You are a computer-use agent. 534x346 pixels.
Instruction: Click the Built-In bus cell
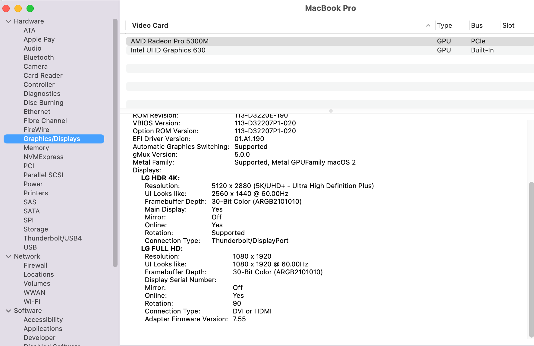pyautogui.click(x=482, y=50)
